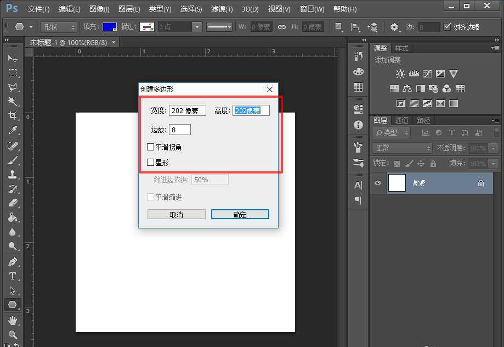Add a Brightness/Contrast adjustment from the Adjustments panel

(400, 73)
